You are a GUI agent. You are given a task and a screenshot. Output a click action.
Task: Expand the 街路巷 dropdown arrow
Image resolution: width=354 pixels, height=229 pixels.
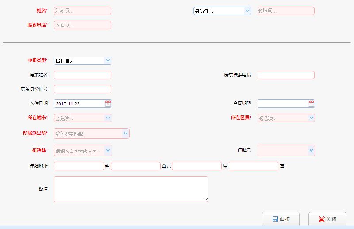(108, 150)
